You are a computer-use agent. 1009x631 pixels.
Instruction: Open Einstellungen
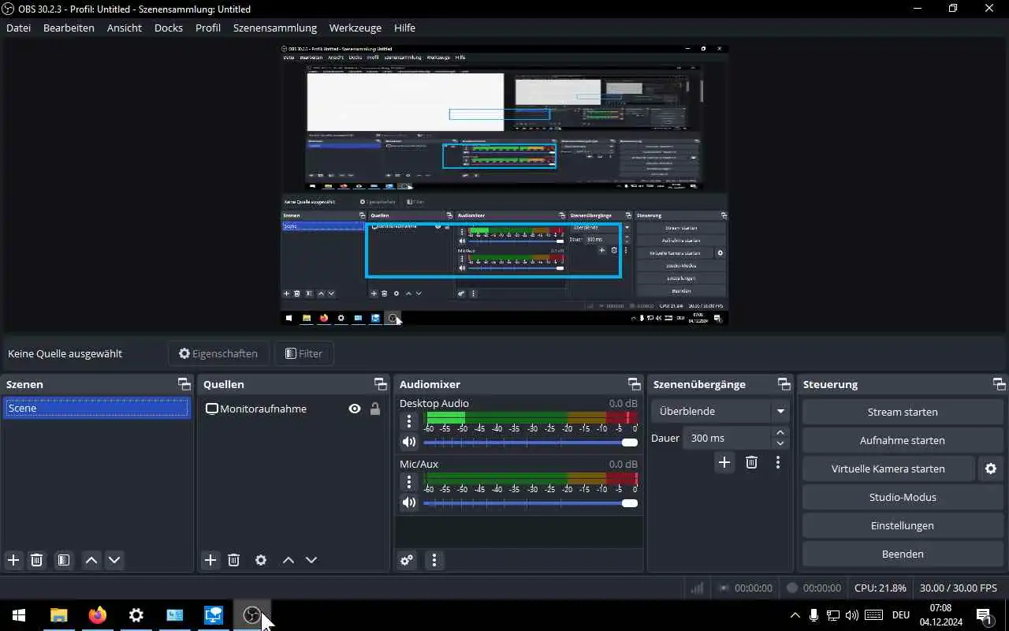tap(903, 525)
